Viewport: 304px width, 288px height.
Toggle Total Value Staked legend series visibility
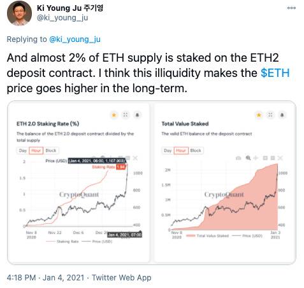pos(207,236)
